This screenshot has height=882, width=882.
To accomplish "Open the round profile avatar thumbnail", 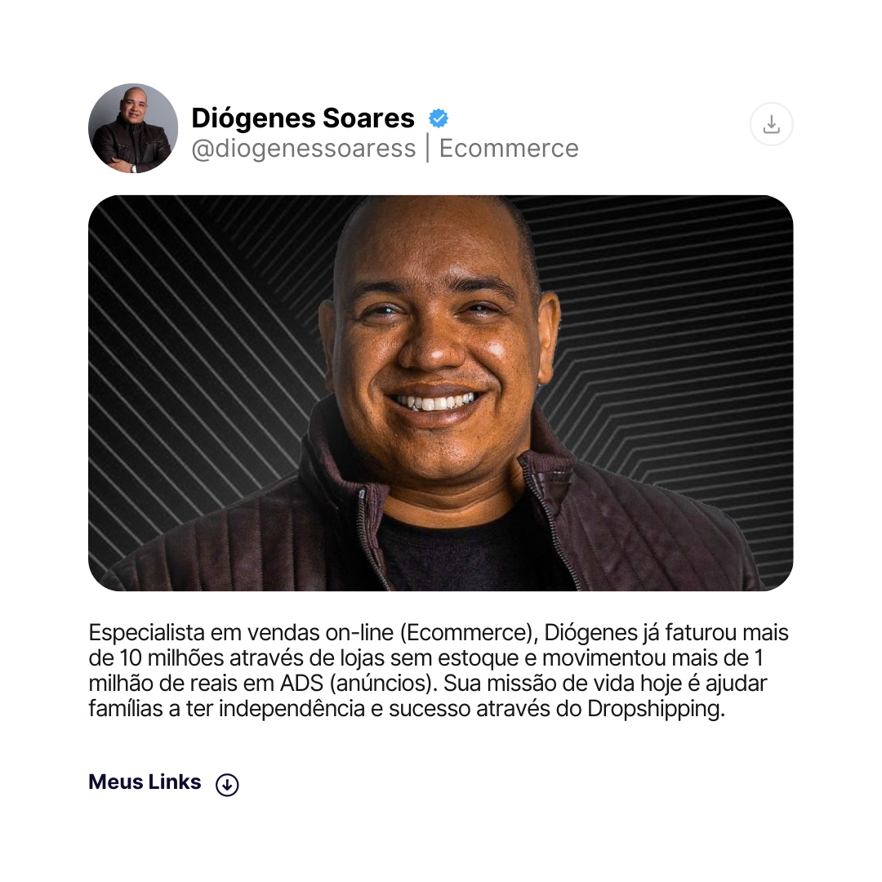I will point(133,128).
